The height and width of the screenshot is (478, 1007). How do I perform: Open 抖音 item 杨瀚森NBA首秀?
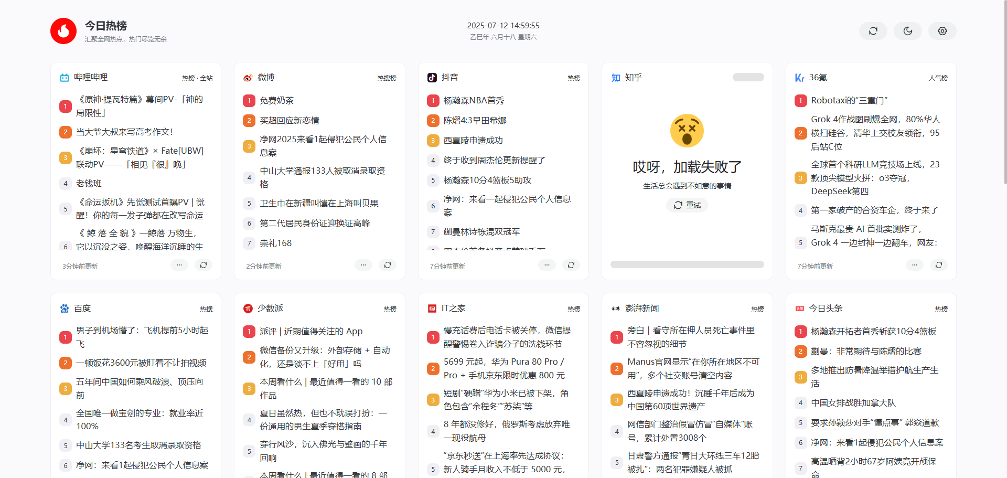474,100
